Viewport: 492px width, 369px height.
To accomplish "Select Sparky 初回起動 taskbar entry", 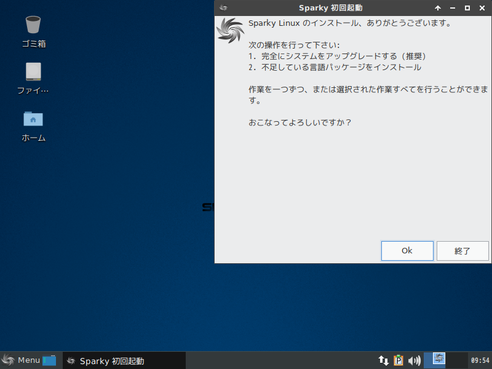I will [x=124, y=360].
